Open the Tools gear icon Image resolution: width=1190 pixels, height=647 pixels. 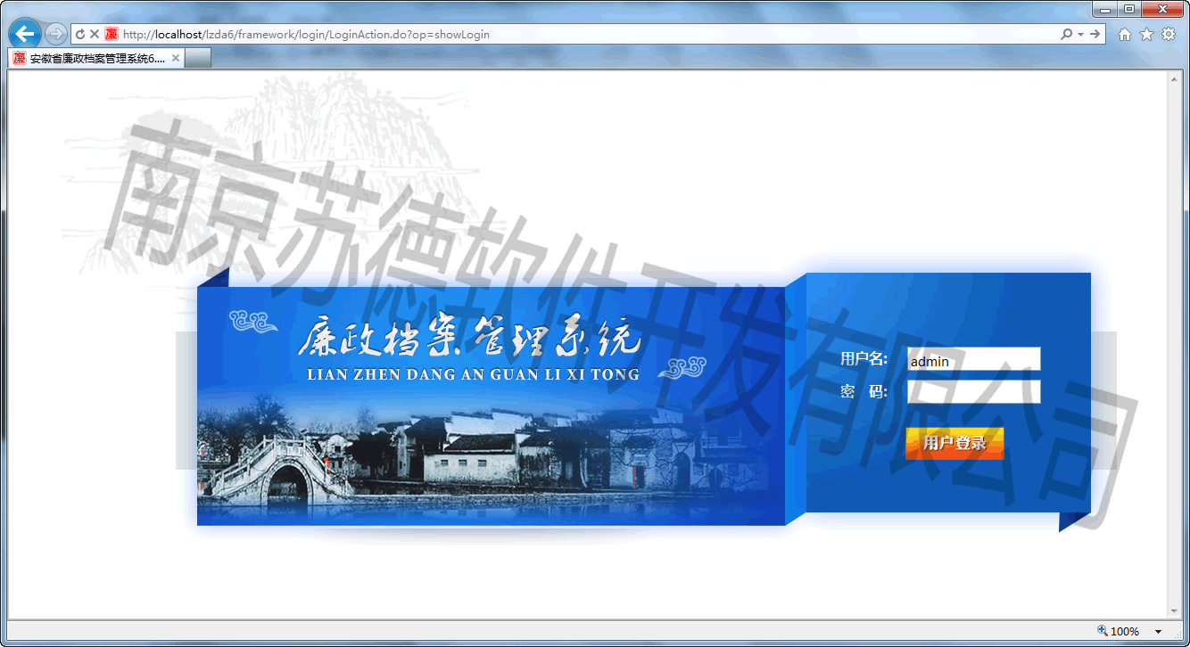coord(1168,34)
